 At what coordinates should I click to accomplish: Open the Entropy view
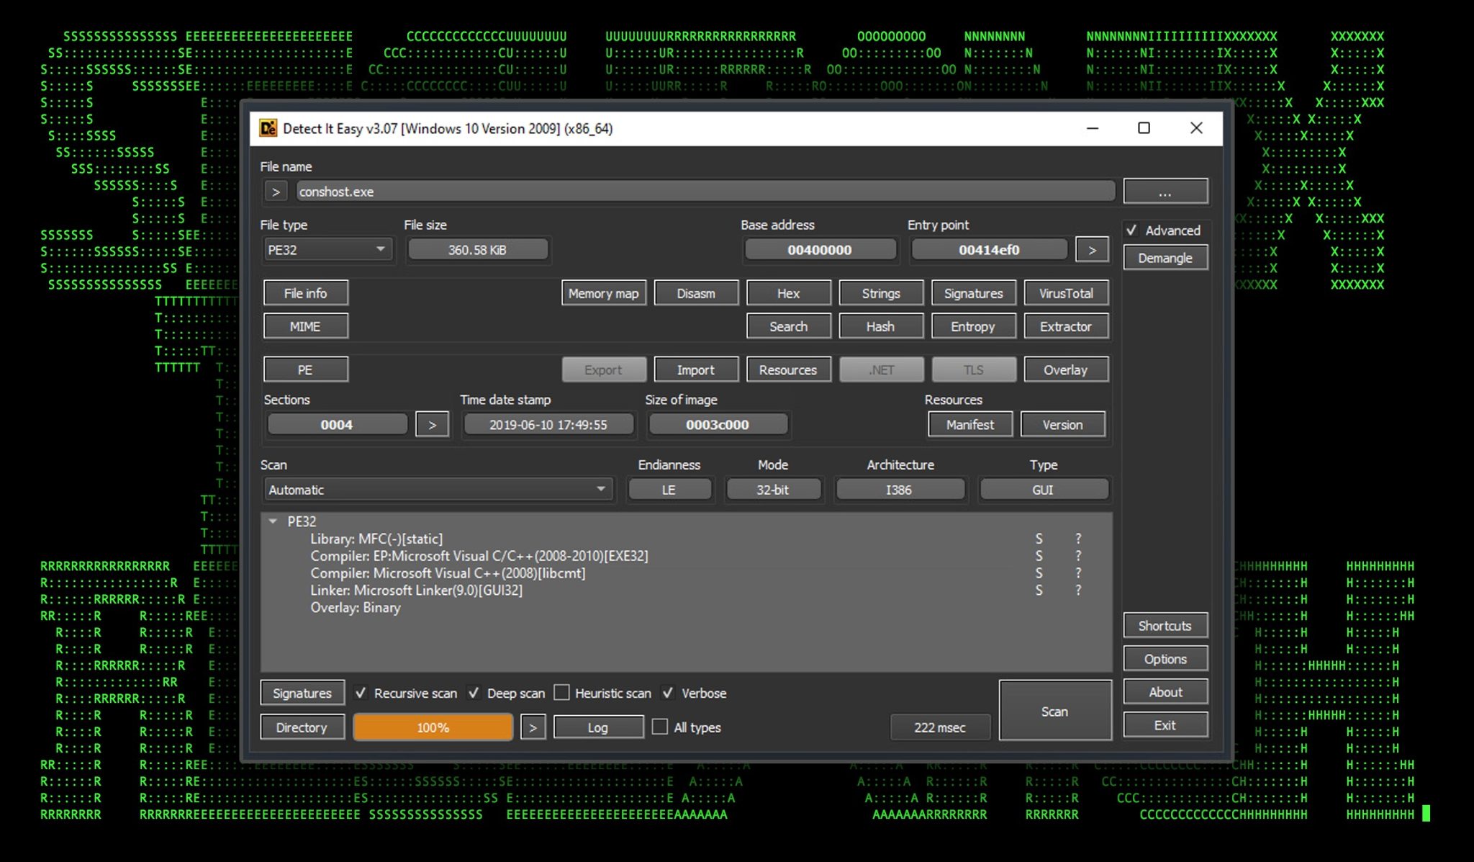pyautogui.click(x=972, y=326)
